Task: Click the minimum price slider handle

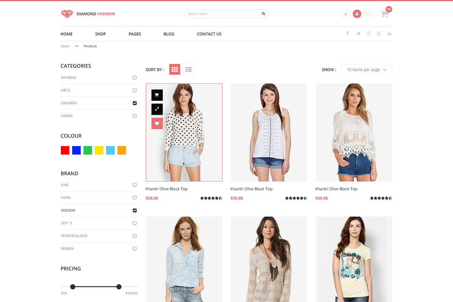Action: [x=73, y=287]
